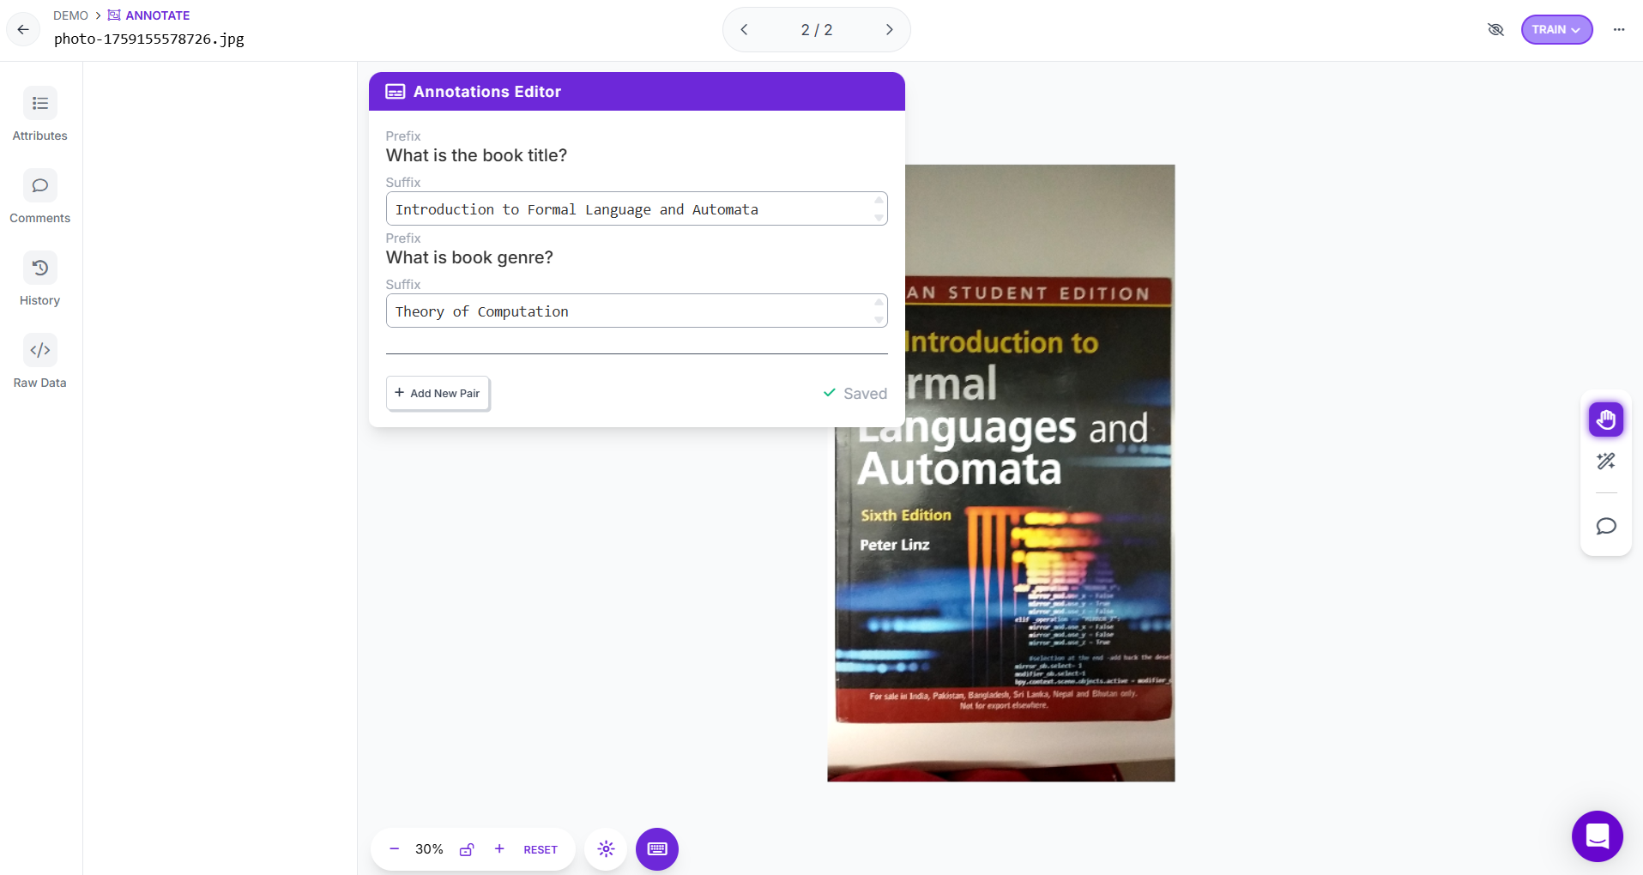The height and width of the screenshot is (875, 1643).
Task: Open the brightness adjustment control
Action: tap(606, 849)
